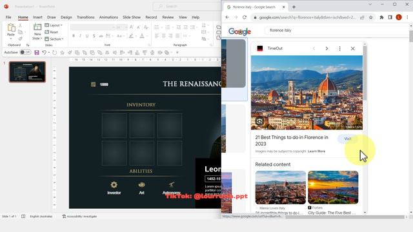The image size is (413, 232).
Task: Switch to the Transitions tab
Action: pos(86,17)
